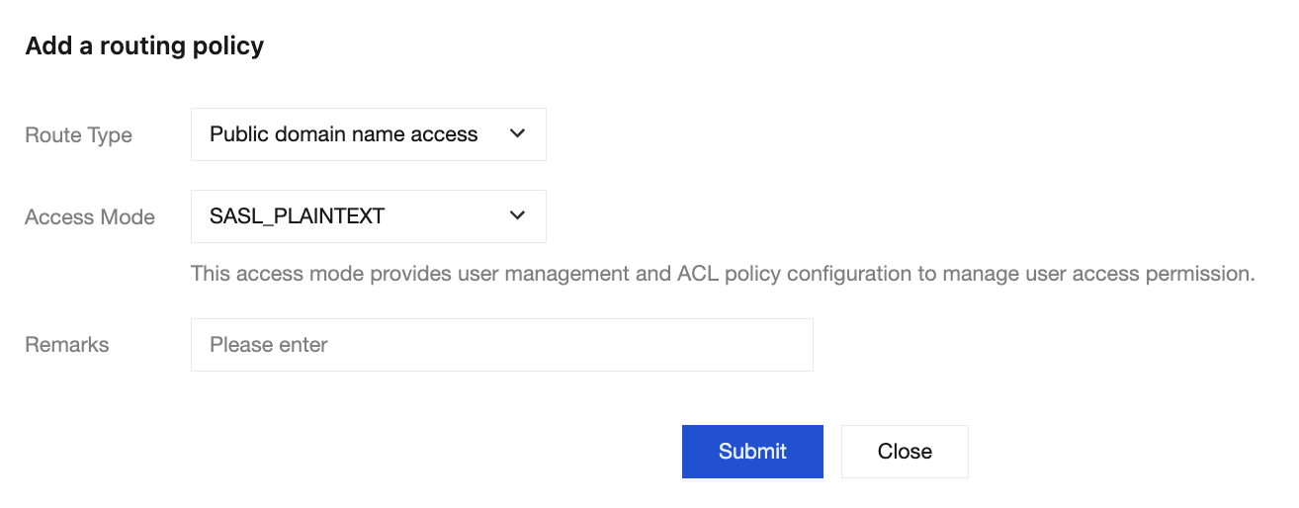Click the chevron beside SASL_PLAINTEXT

click(517, 215)
